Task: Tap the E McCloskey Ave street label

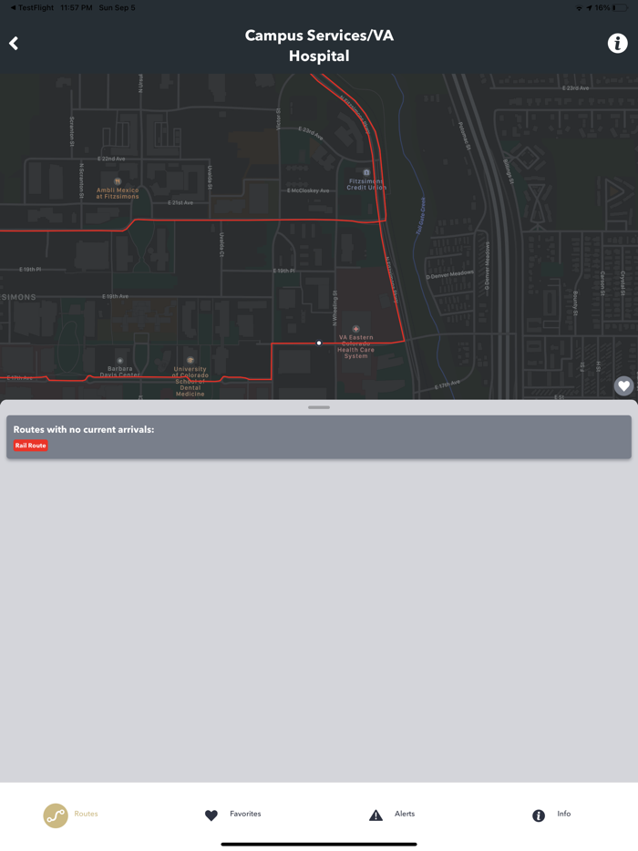Action: point(308,190)
